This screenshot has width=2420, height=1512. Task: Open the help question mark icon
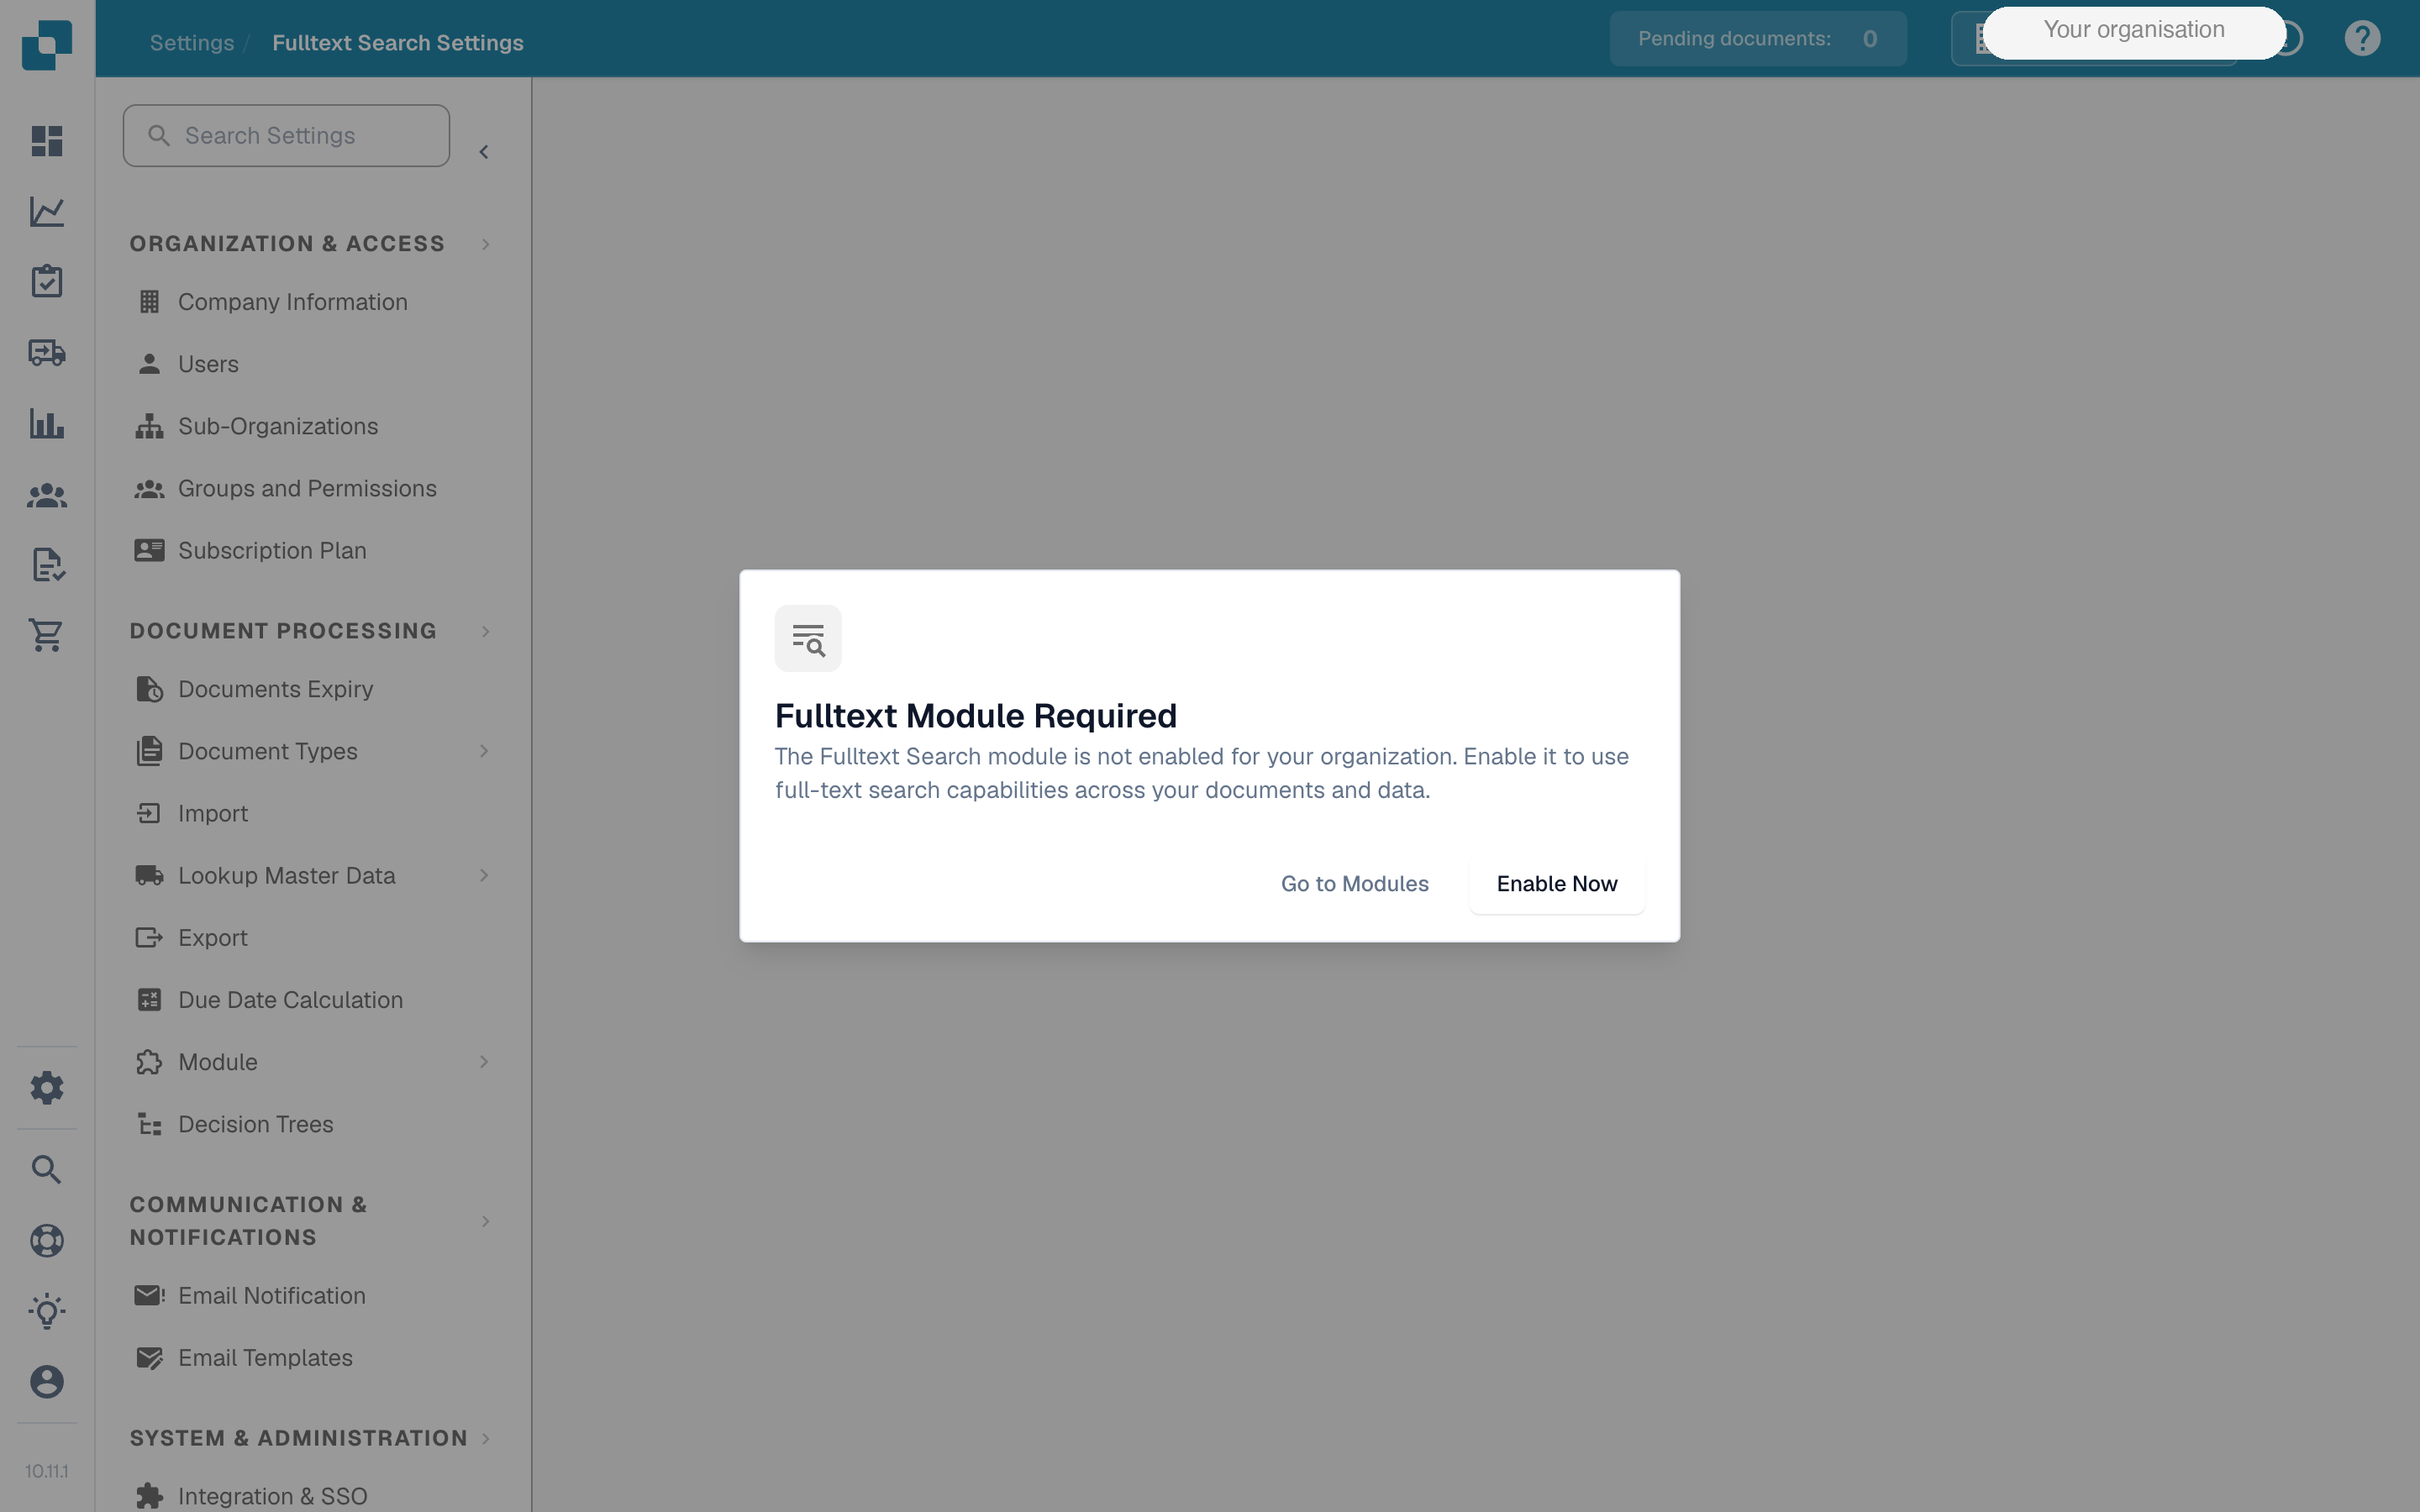2362,38
